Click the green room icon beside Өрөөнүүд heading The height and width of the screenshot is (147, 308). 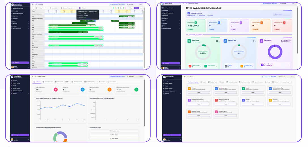click(189, 41)
